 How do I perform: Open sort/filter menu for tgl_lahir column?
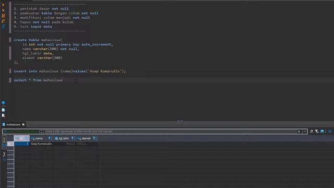(73, 138)
